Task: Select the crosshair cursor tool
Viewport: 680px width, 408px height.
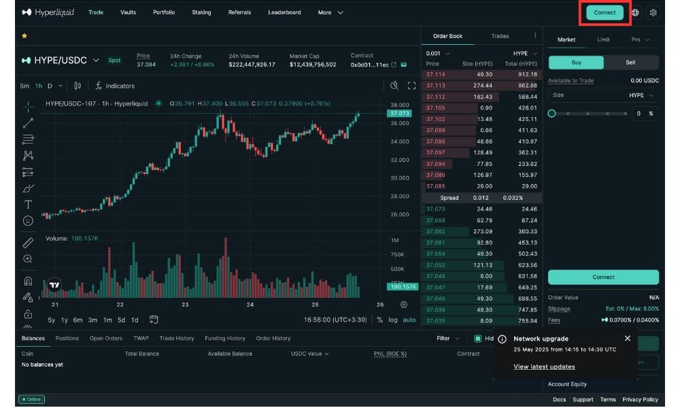Action: tap(28, 106)
